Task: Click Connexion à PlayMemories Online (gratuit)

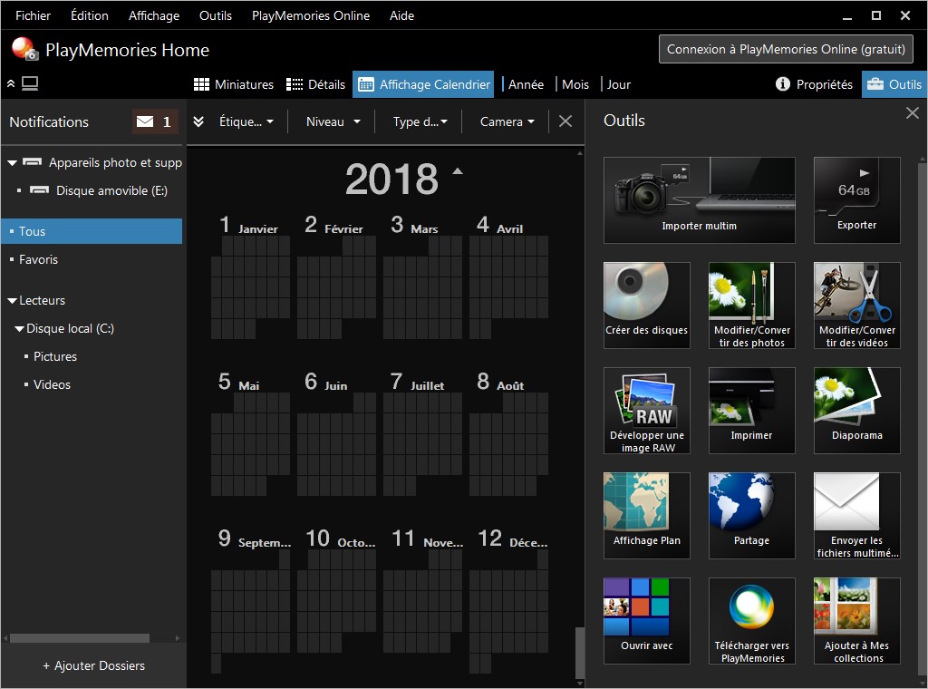Action: point(786,49)
